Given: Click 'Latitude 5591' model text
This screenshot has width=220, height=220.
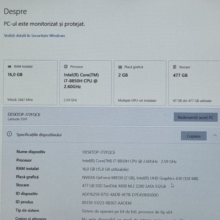Looking at the screenshot, I should click(x=17, y=119).
